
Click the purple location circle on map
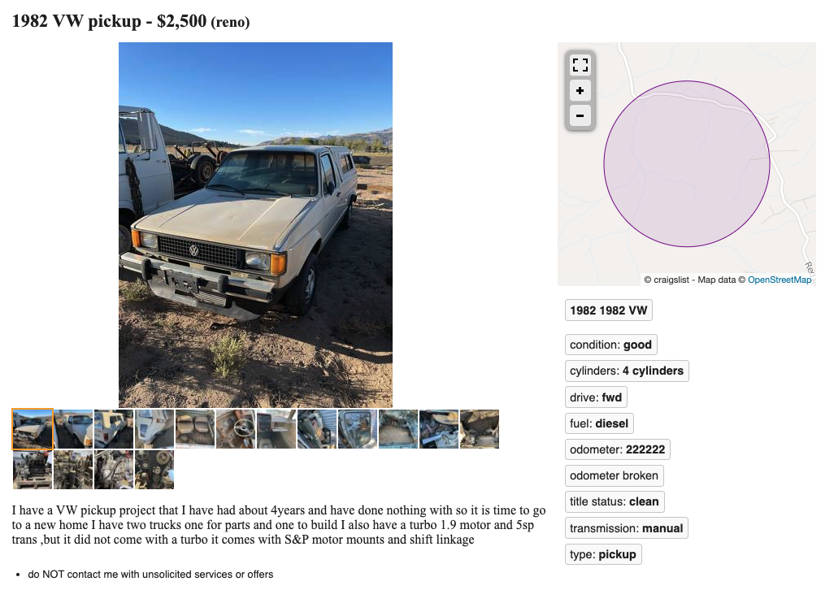(x=687, y=163)
